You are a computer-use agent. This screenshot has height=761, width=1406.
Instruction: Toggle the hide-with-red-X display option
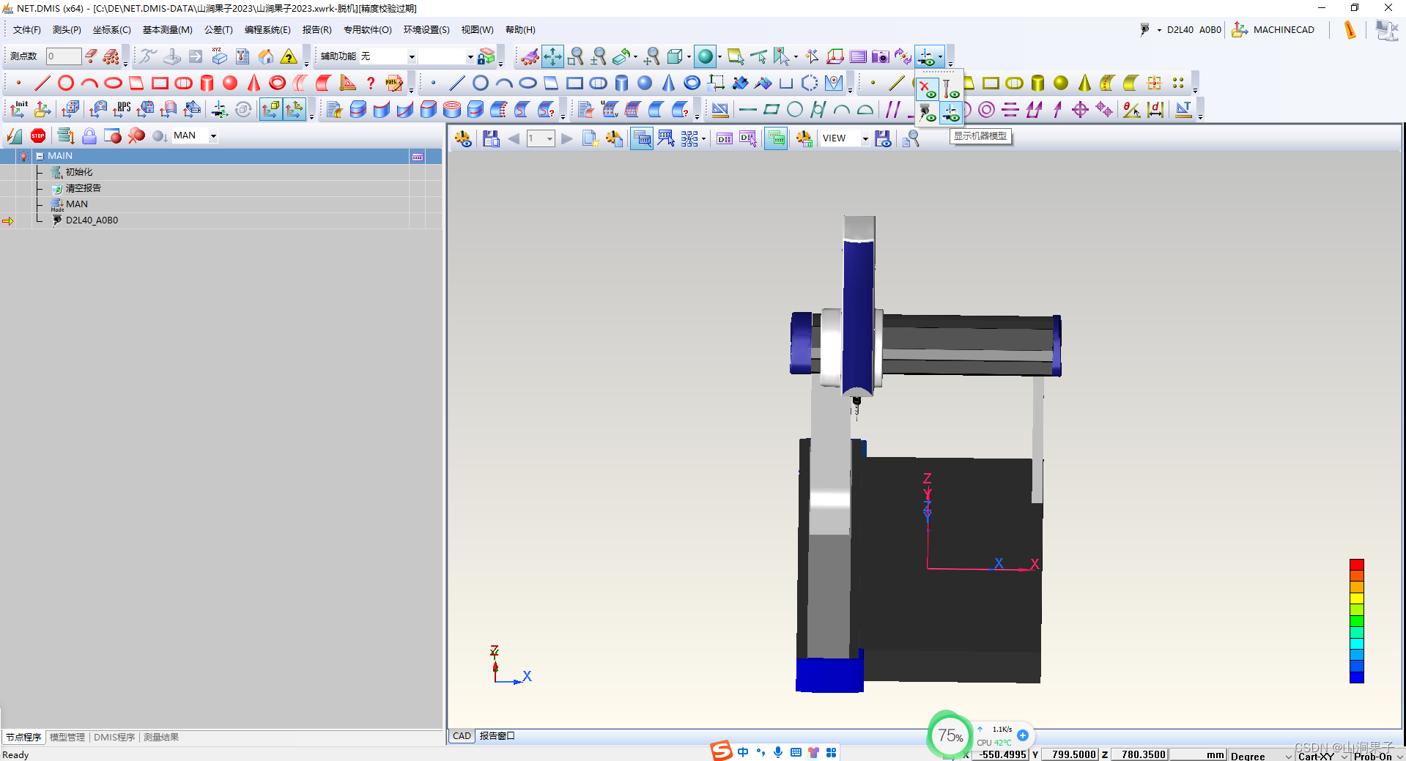(x=928, y=89)
